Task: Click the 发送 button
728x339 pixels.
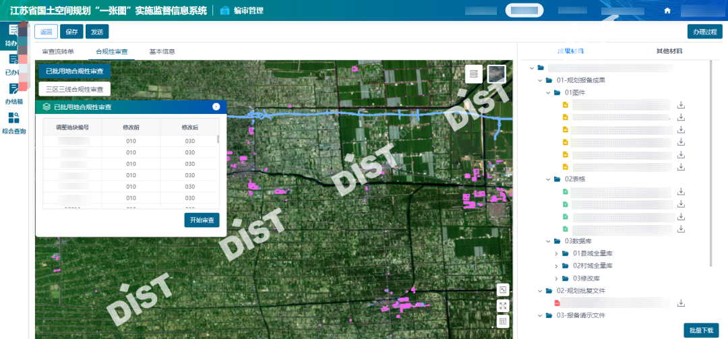Action: tap(97, 32)
